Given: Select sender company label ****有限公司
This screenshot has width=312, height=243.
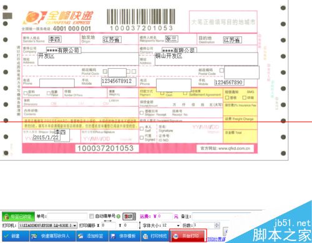Looking at the screenshot, I should (x=64, y=50).
